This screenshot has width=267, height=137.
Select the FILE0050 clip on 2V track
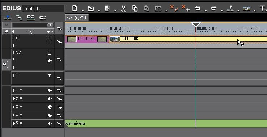coord(87,39)
